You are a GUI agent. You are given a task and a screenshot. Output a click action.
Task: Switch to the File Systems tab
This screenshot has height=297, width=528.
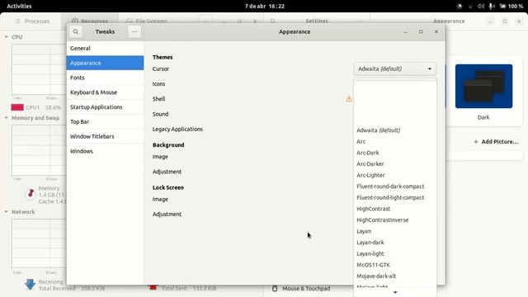[147, 21]
